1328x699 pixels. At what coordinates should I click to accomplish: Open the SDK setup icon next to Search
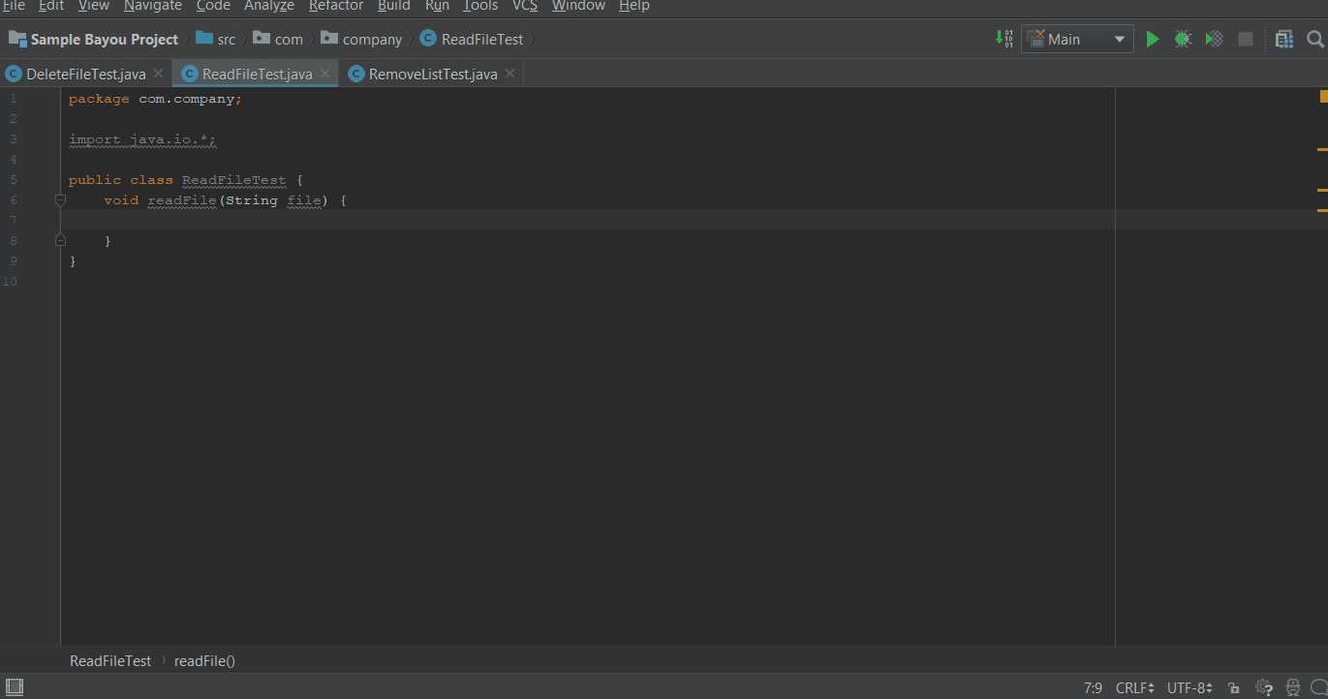1283,39
